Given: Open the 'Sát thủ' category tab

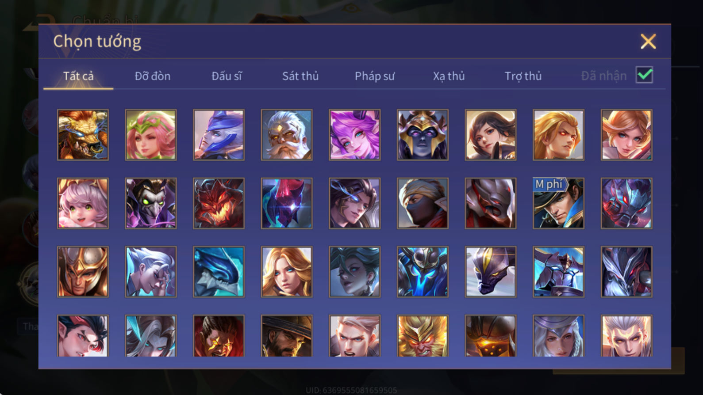Looking at the screenshot, I should point(300,76).
